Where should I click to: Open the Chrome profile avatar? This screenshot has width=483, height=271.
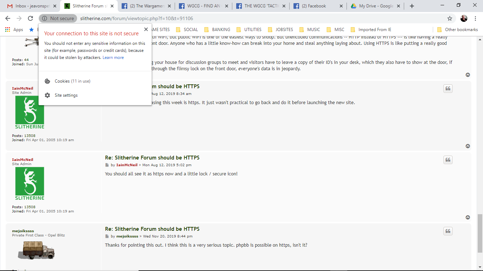[464, 18]
